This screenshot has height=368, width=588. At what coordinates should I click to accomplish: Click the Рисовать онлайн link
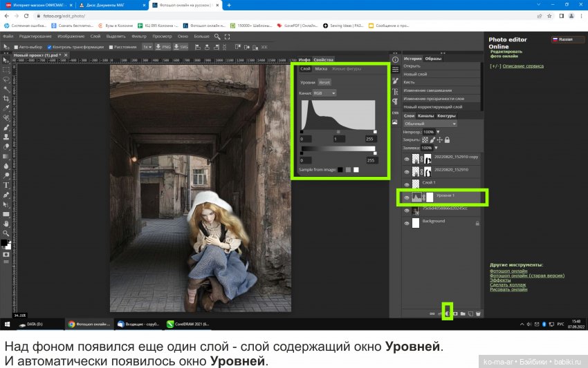tap(508, 289)
